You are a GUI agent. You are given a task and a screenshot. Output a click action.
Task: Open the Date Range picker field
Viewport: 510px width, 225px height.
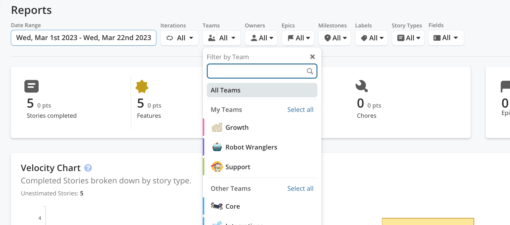[x=83, y=38]
